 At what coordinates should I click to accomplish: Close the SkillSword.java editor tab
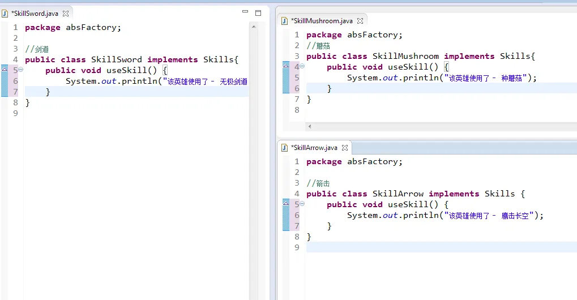tap(66, 14)
